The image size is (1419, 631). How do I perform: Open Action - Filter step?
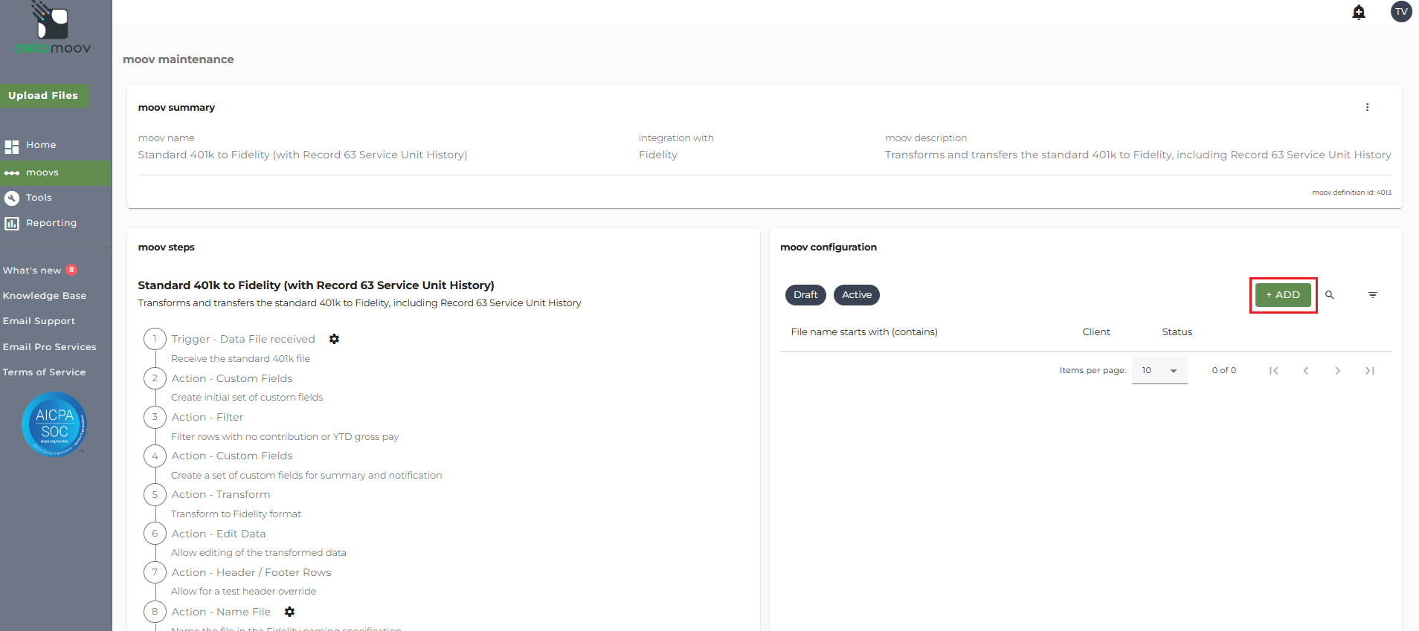click(x=207, y=417)
